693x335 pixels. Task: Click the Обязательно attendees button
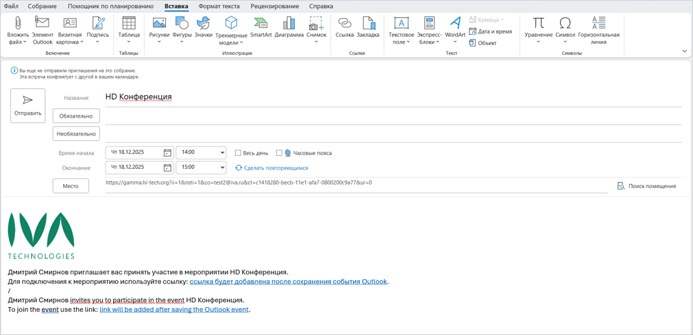click(76, 116)
